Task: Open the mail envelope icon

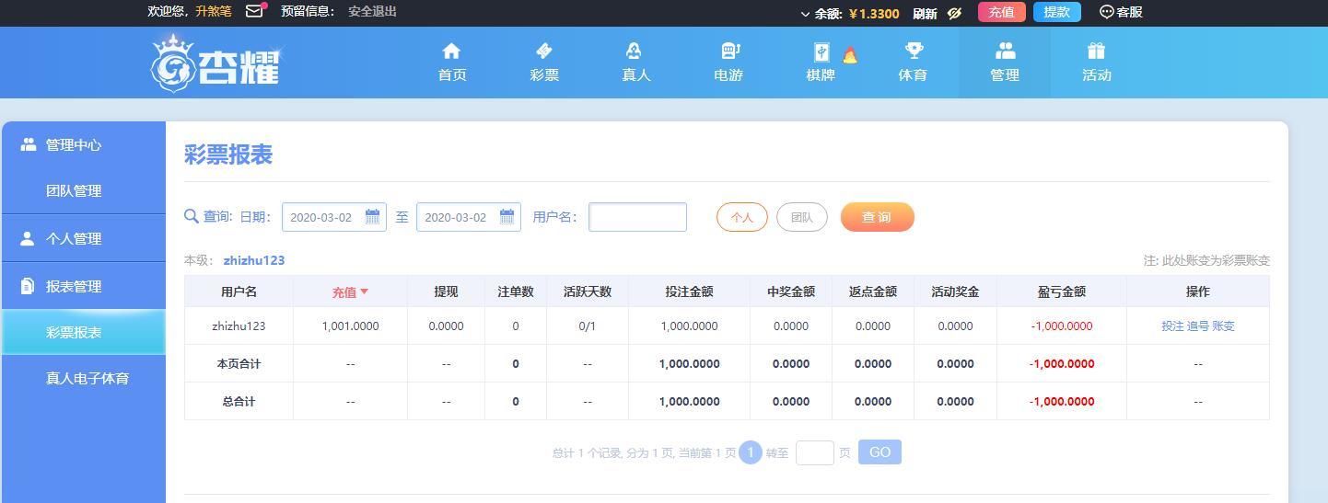Action: [255, 12]
